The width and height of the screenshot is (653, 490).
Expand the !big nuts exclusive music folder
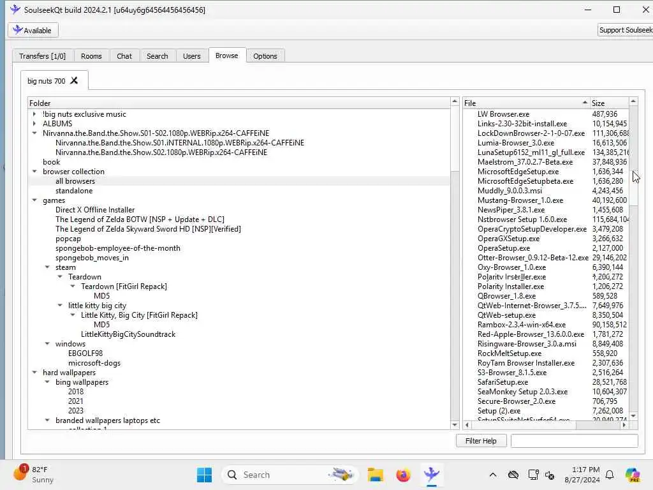coord(34,114)
